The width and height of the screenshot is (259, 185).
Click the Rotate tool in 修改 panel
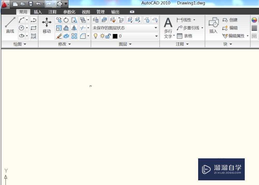(66, 20)
